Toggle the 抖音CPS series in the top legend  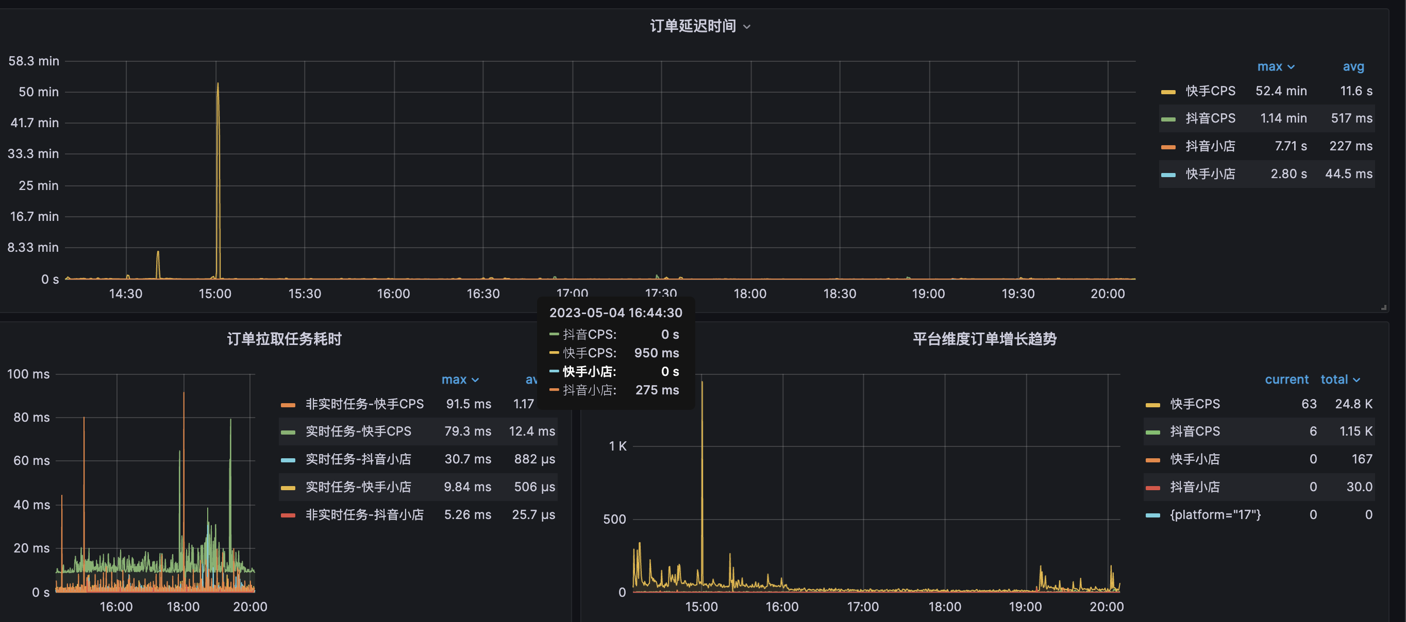[x=1210, y=118]
